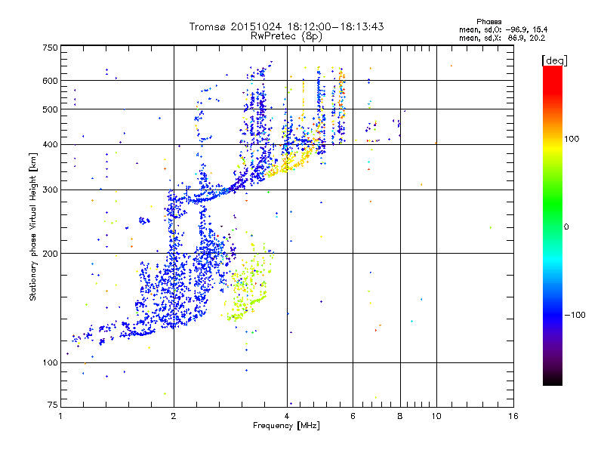
Task: Click the 'Stationary phase Virtual Height [km]' y-axis title
Action: click(33, 226)
